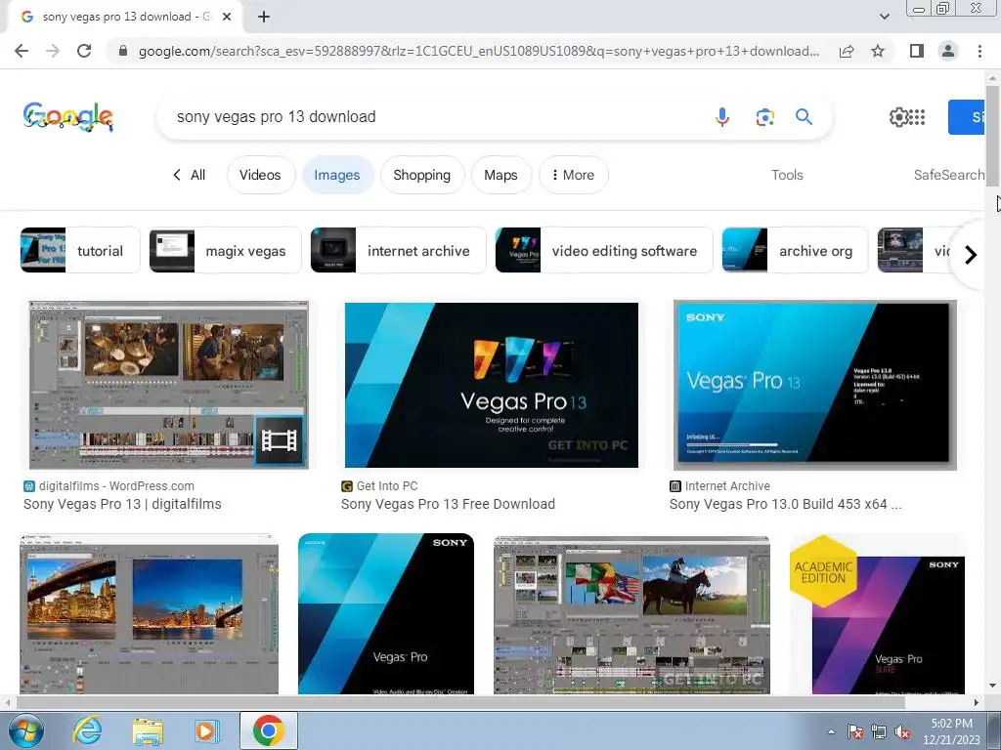This screenshot has height=750, width=1001.
Task: Open the 5:02 PM taskbar clock
Action: click(x=951, y=731)
